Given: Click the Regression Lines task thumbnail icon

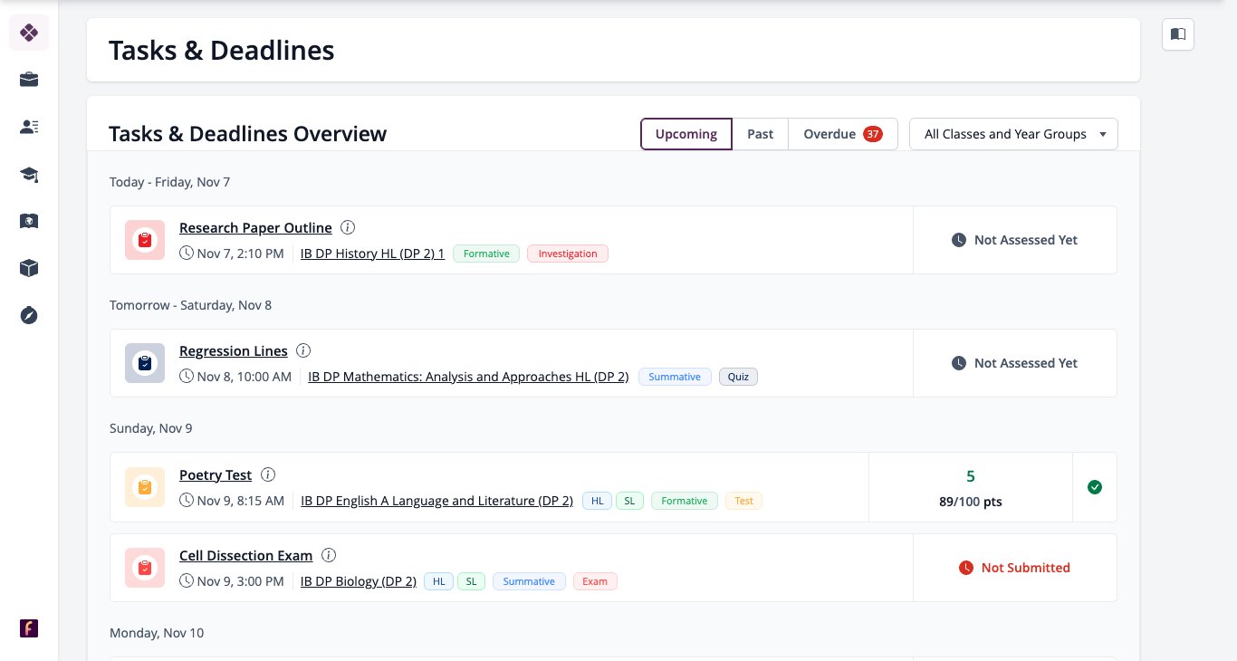Looking at the screenshot, I should (145, 363).
